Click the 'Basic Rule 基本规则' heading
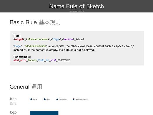This screenshot has height=115, width=153. coord(35,22)
